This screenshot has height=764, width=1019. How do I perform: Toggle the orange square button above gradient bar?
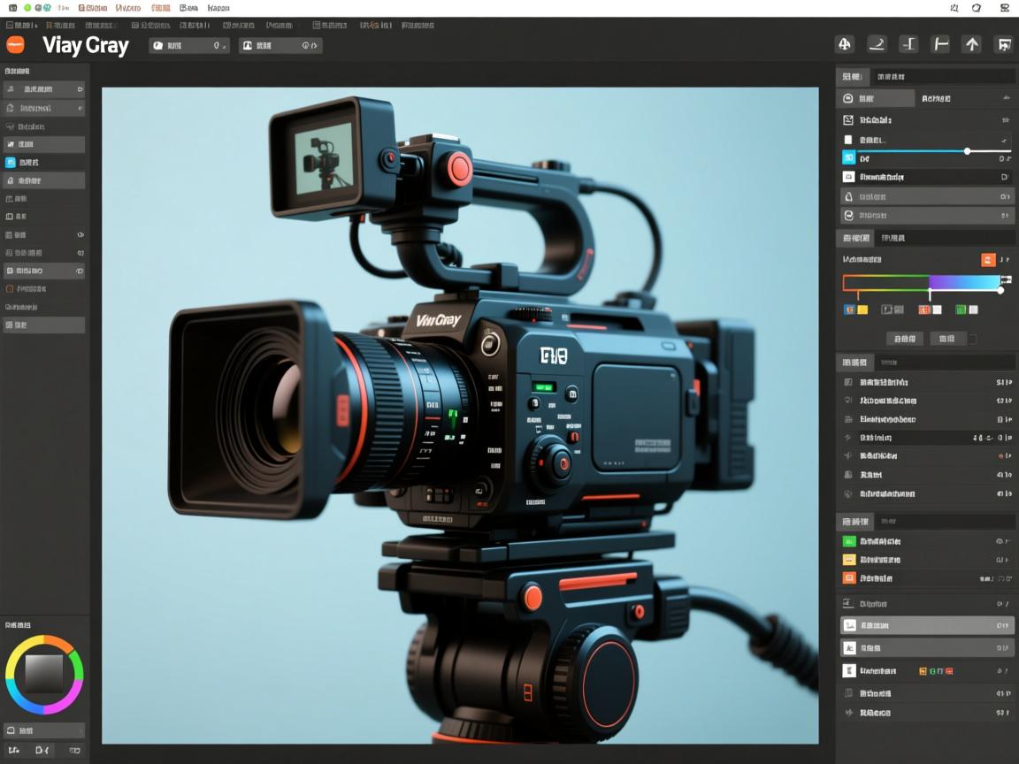click(988, 260)
